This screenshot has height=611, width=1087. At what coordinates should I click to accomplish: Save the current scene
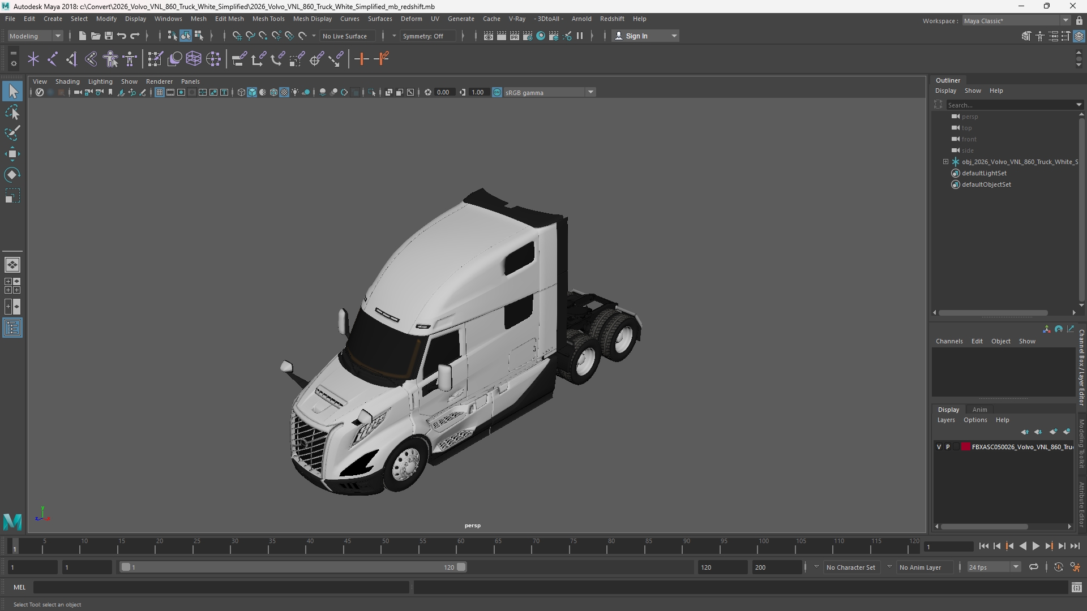point(108,36)
